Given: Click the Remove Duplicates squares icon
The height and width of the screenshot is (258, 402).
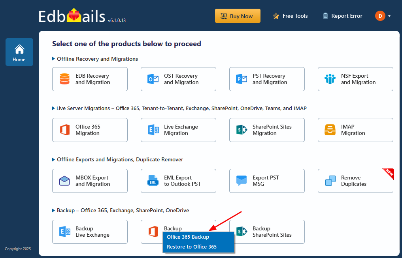Looking at the screenshot, I should pyautogui.click(x=330, y=181).
